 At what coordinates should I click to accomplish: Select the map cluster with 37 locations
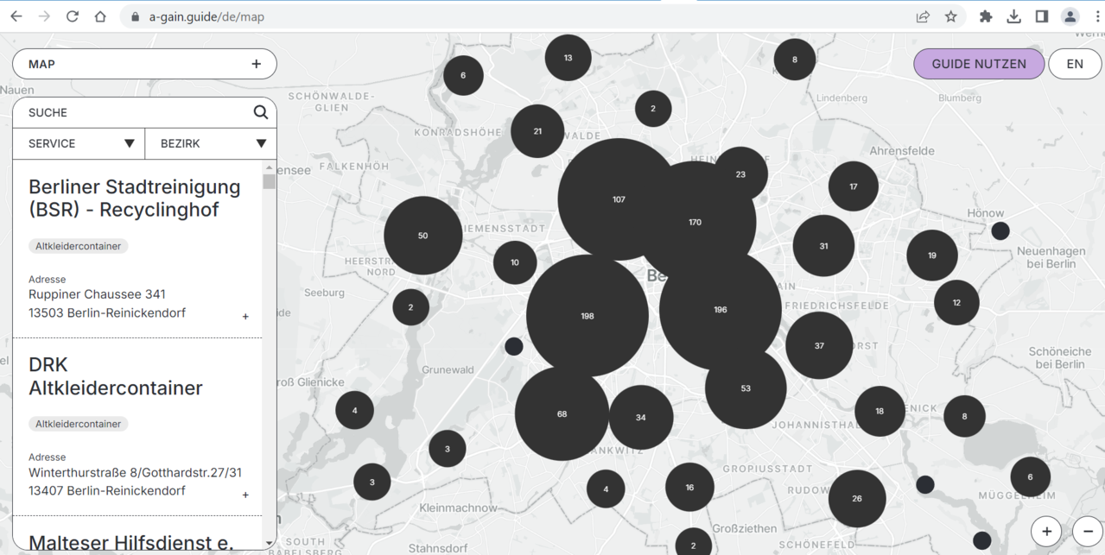tap(819, 345)
